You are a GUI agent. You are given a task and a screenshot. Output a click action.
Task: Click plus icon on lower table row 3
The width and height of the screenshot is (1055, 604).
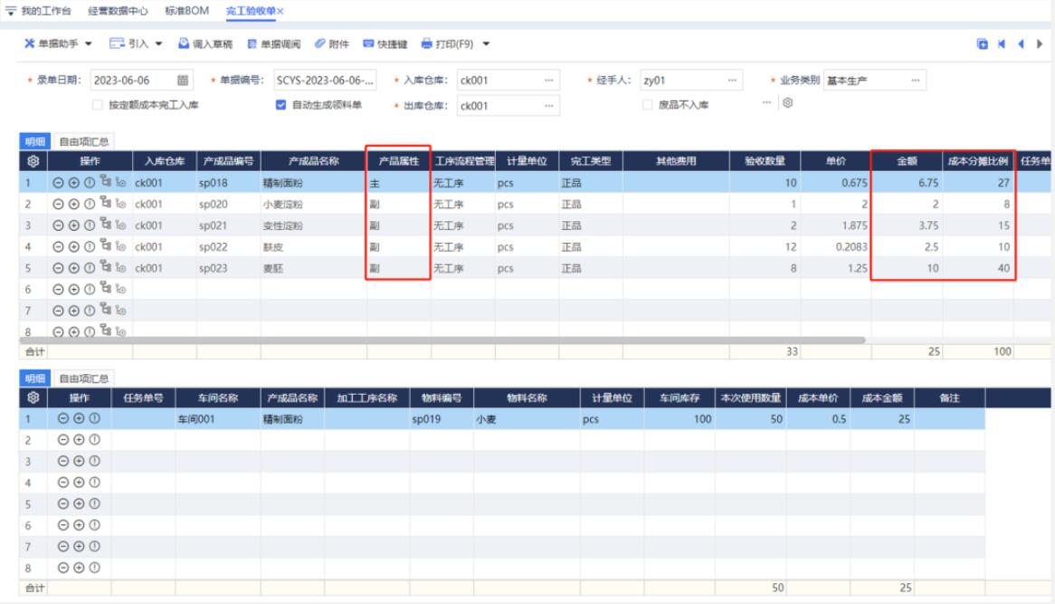click(x=79, y=461)
